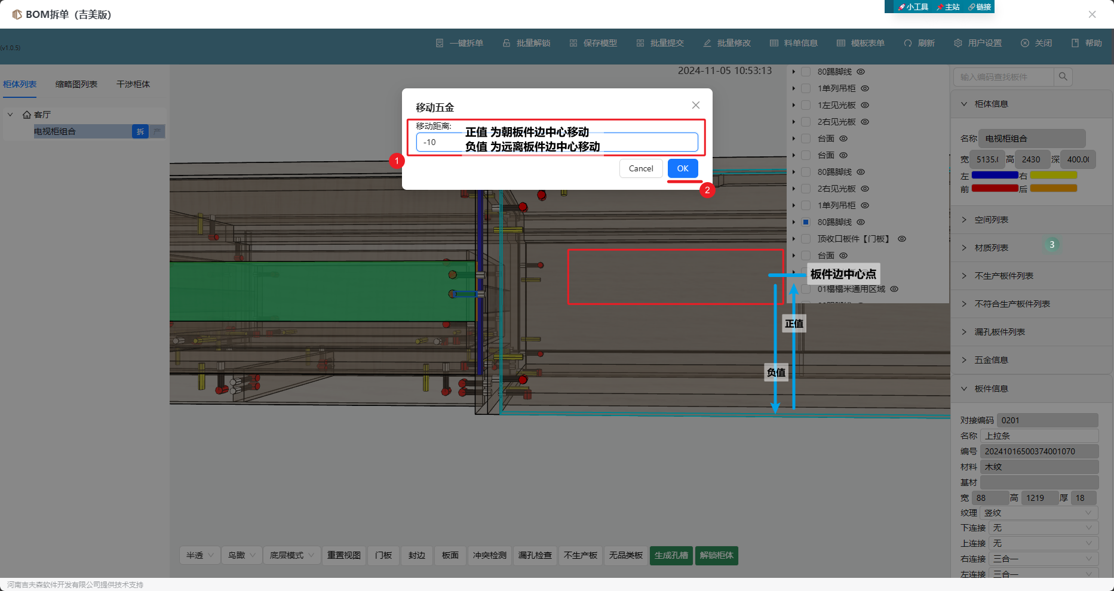Switch to the 干涉柜体 tab
The image size is (1114, 591).
click(x=133, y=84)
